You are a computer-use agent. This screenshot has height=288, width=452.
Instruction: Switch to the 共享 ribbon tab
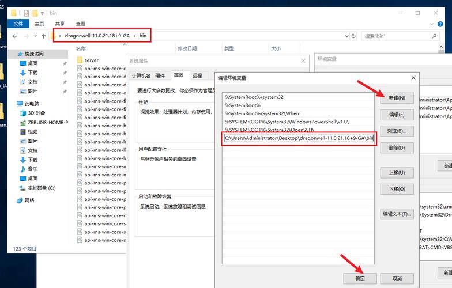pyautogui.click(x=60, y=24)
